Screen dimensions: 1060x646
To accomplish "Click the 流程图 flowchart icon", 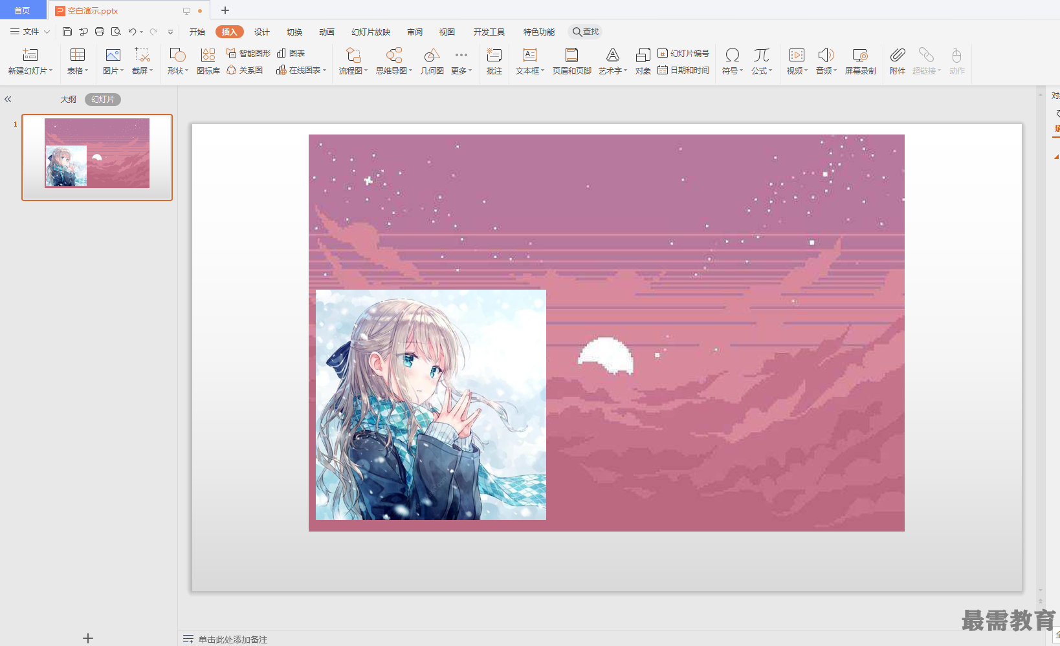I will click(353, 54).
